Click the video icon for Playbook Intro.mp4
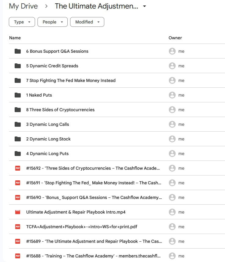Viewport: 225px width, 262px height. tap(18, 212)
